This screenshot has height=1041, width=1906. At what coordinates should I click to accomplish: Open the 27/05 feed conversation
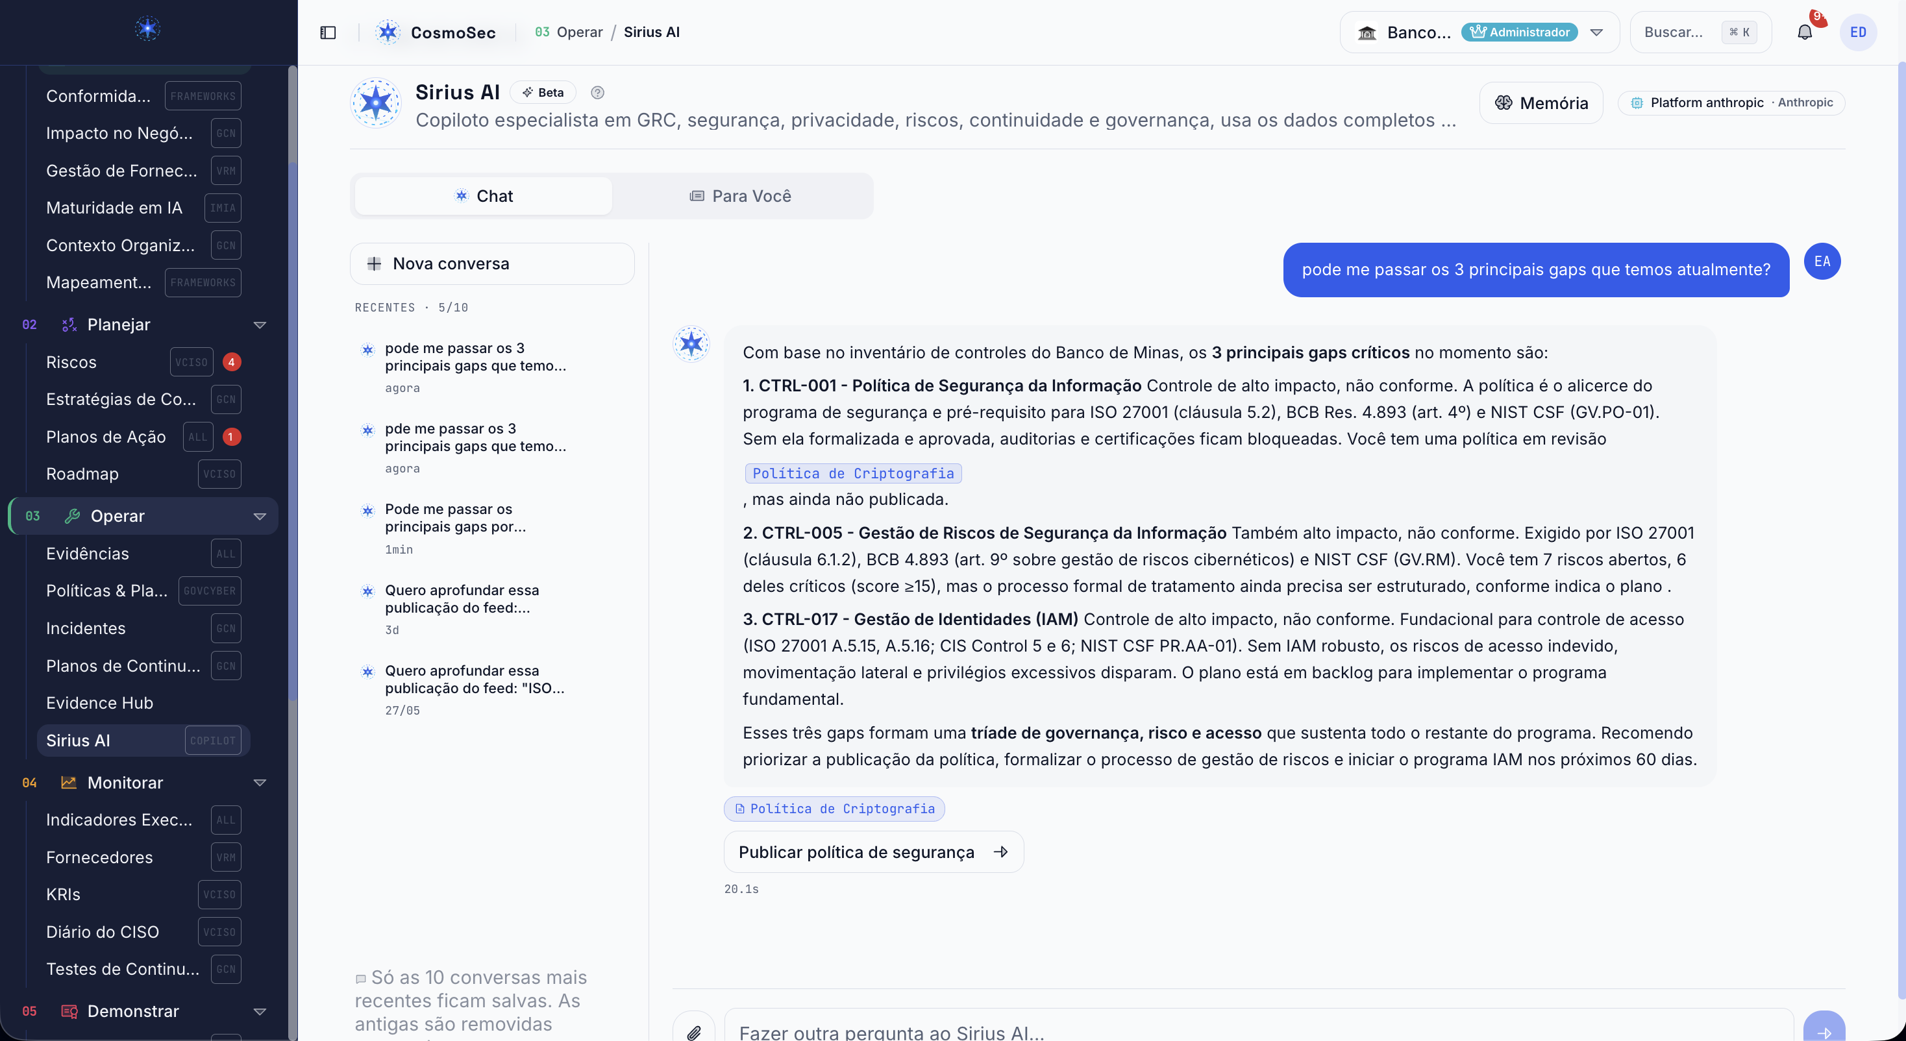click(x=492, y=689)
